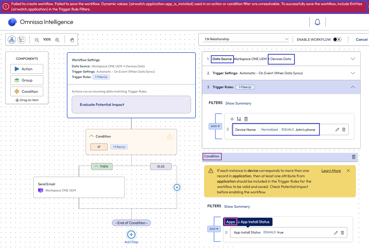Add an Action component
The height and width of the screenshot is (248, 369).
[x=27, y=69]
